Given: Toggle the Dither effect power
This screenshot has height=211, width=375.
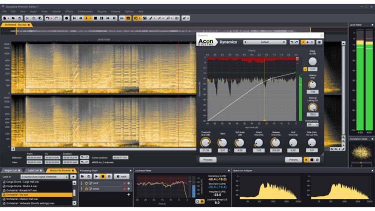Looking at the screenshot, I should (x=86, y=189).
